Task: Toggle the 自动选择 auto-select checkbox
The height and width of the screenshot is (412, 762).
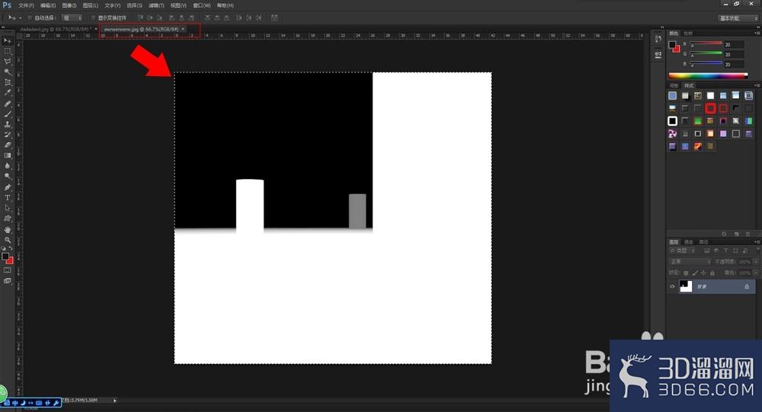Action: pyautogui.click(x=29, y=18)
